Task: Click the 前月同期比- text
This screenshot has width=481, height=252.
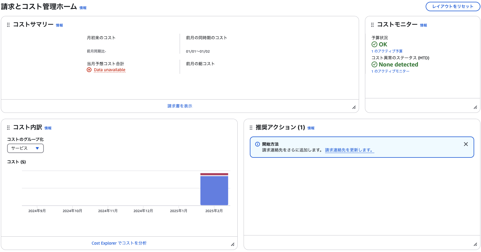Action: (x=96, y=51)
